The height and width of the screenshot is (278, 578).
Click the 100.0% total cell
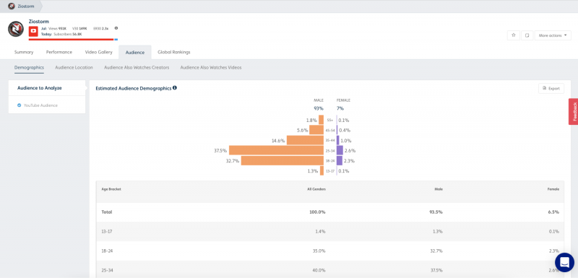(317, 212)
